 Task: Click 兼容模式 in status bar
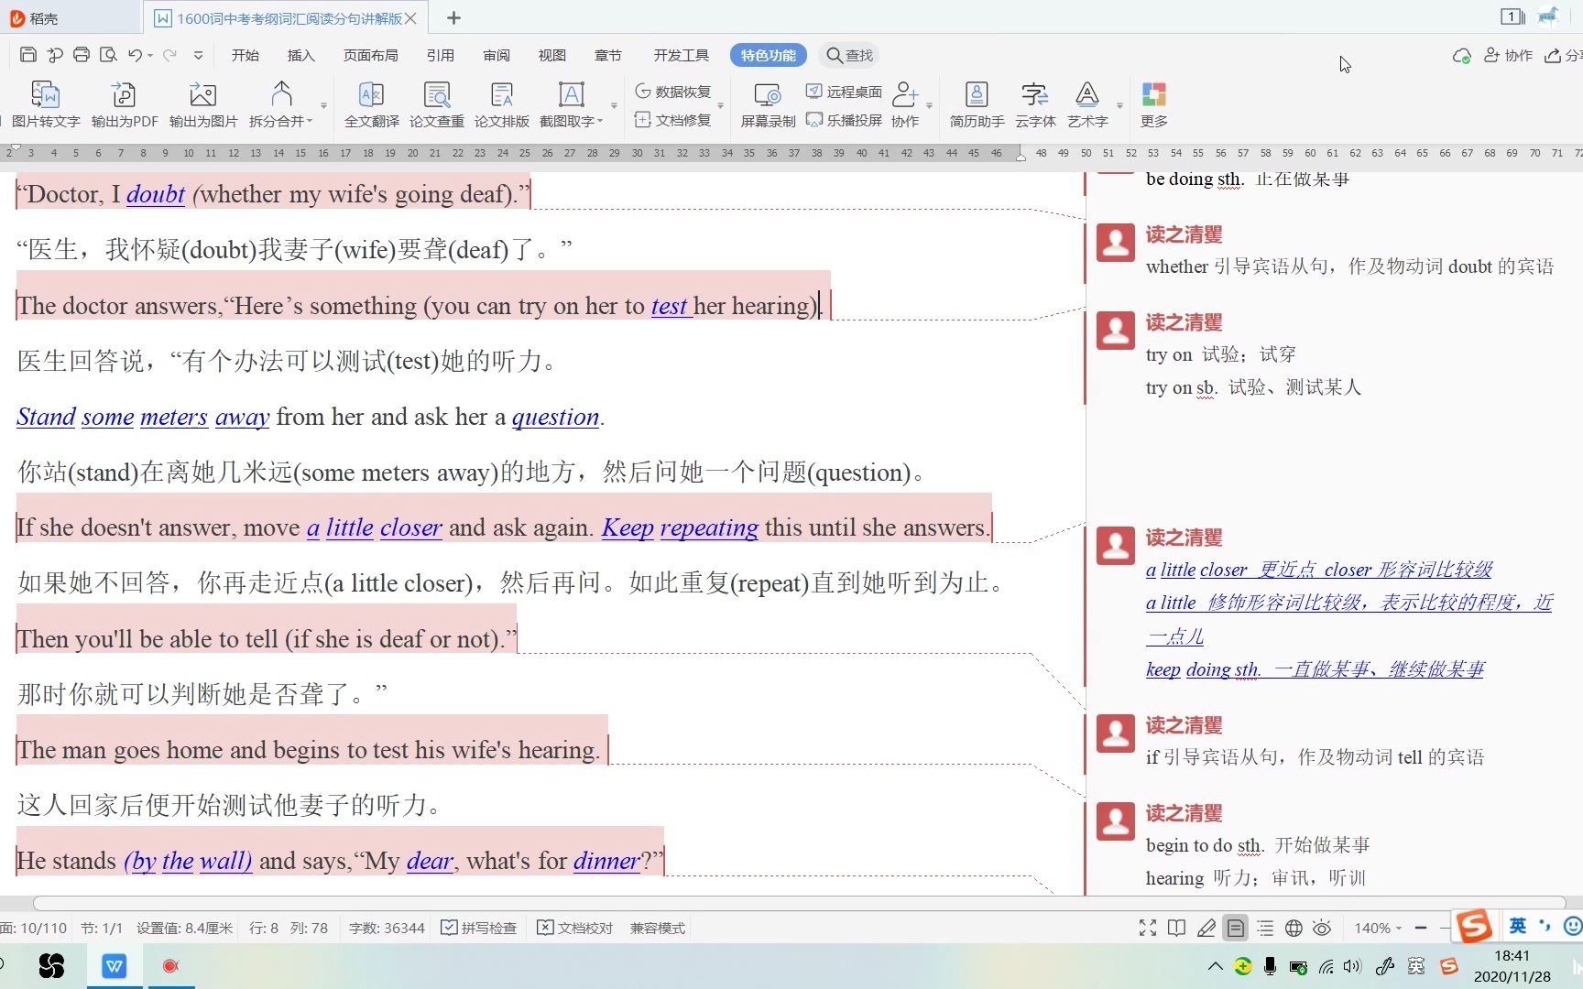point(658,928)
